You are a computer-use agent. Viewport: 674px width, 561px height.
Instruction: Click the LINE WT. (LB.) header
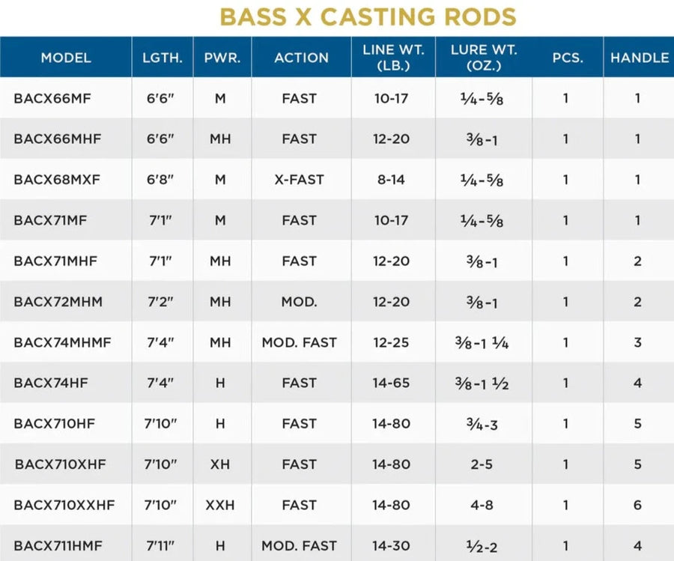[393, 58]
